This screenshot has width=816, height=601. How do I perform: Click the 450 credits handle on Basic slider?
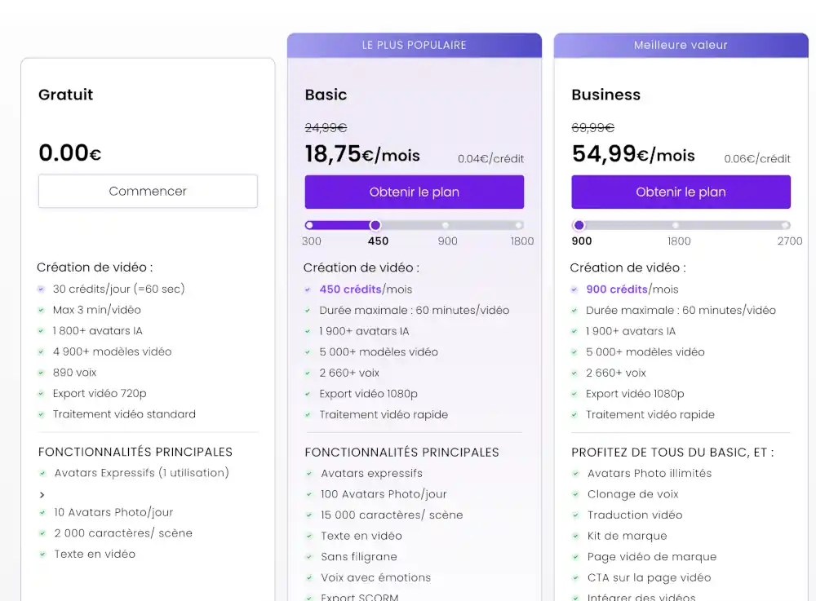coord(375,225)
